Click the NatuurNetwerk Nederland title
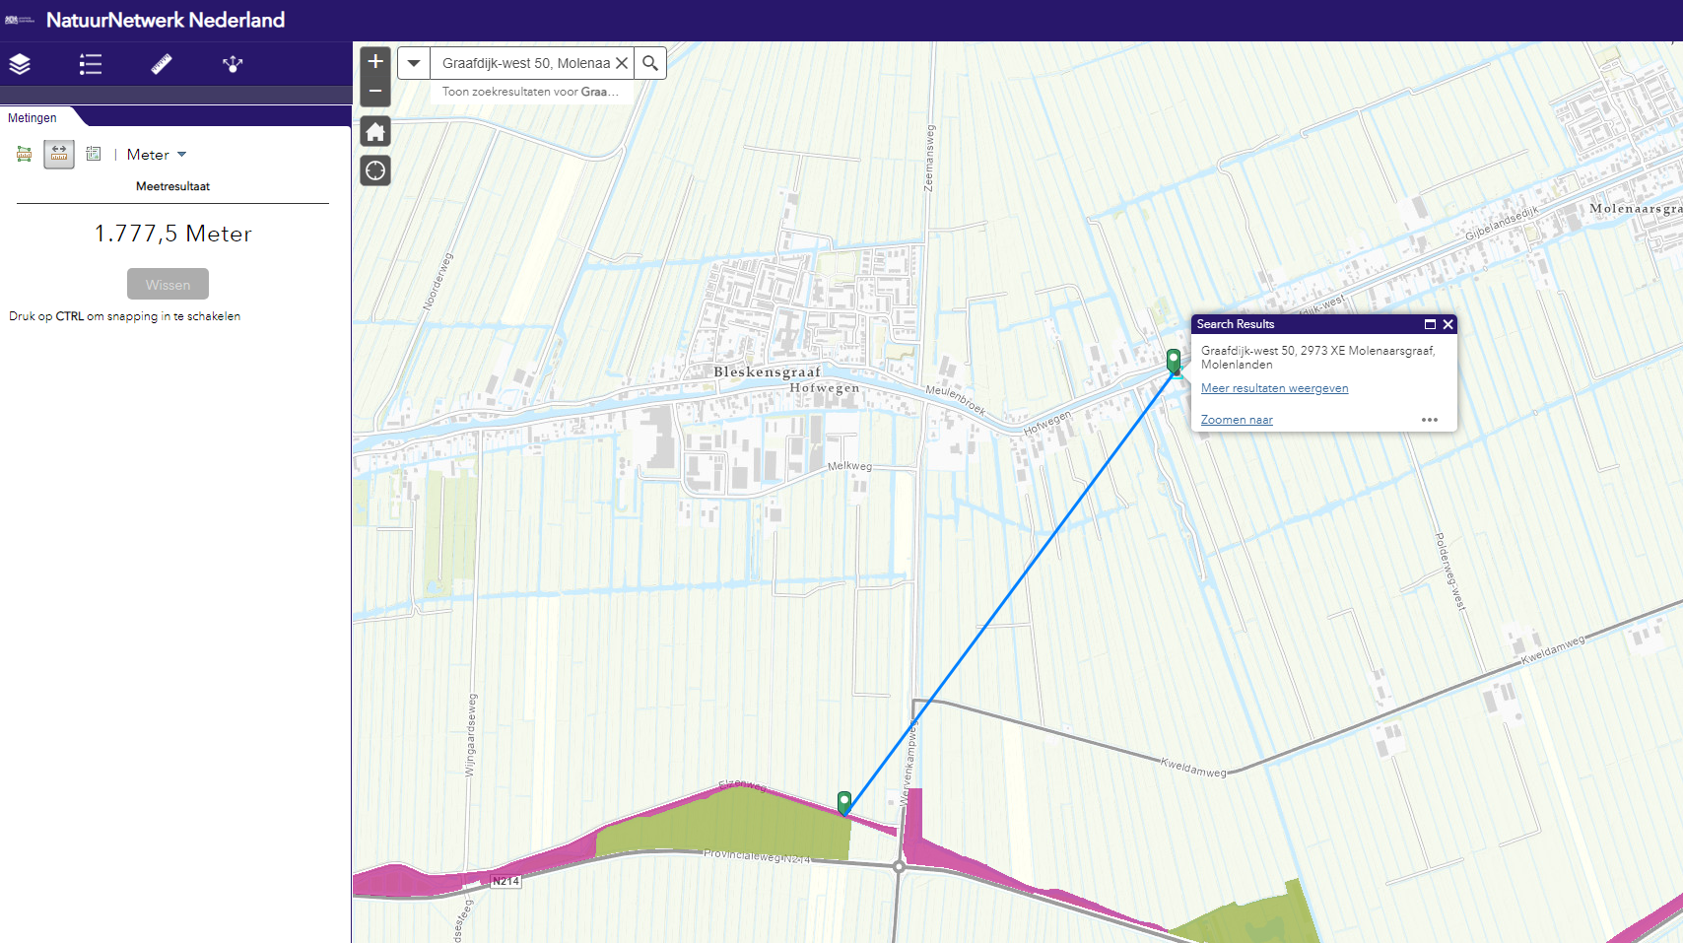The height and width of the screenshot is (943, 1683). (x=166, y=20)
